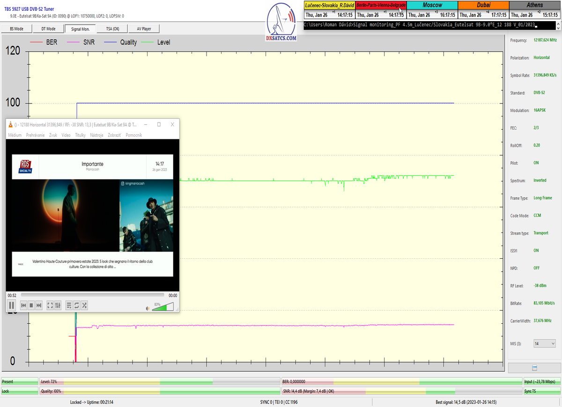Image resolution: width=562 pixels, height=407 pixels.
Task: Toggle VLC loop repeat mode
Action: 76,305
